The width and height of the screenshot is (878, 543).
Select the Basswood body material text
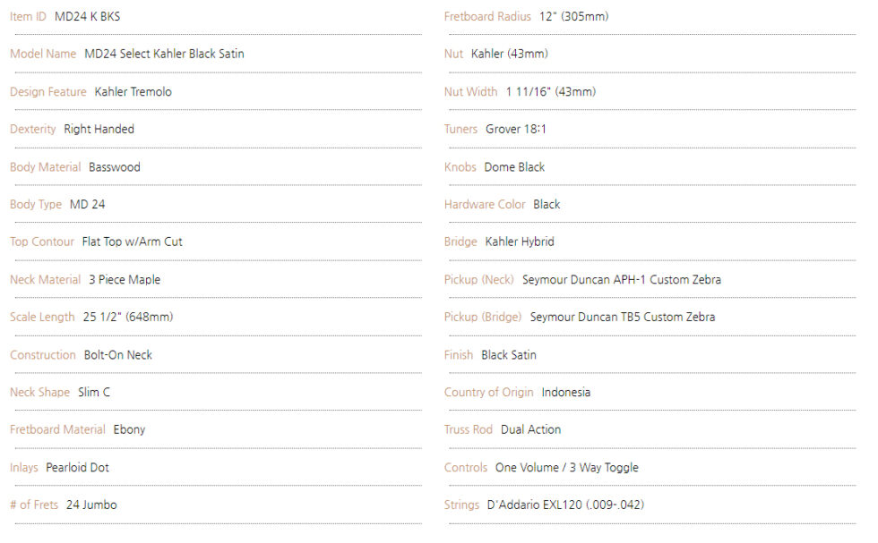(x=115, y=167)
